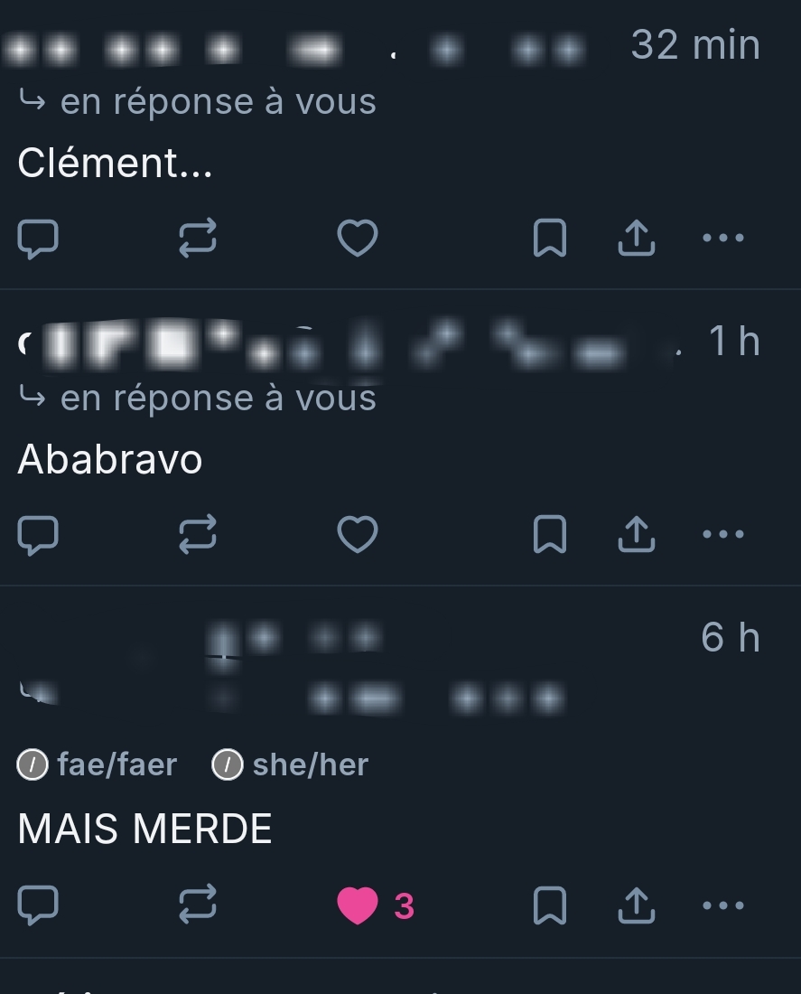801x994 pixels.
Task: Repost the "Ababravo" post
Action: coord(198,534)
